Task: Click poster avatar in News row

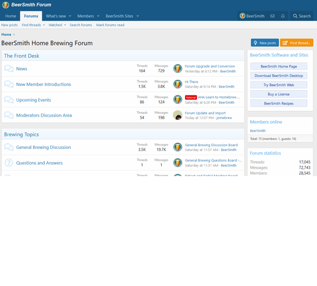Action: 178,69
